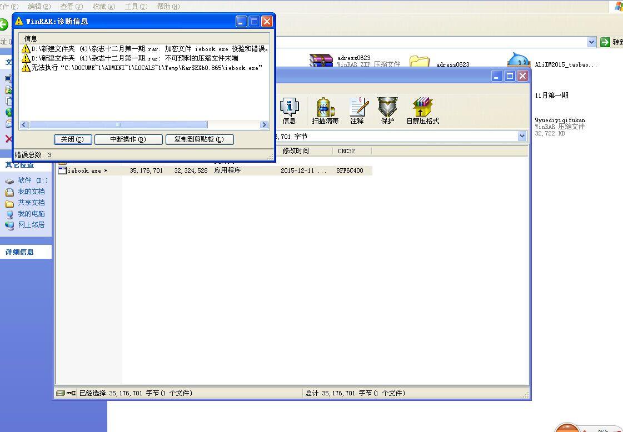The image size is (623, 432).
Task: Click the 8FF6C400 CRC32 value
Action: click(x=350, y=170)
